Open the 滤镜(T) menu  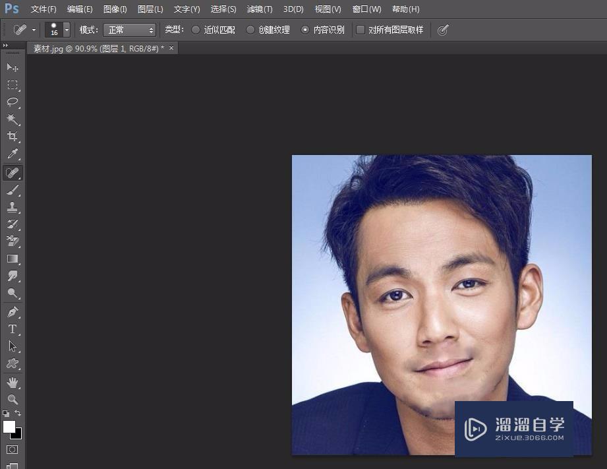tap(260, 9)
